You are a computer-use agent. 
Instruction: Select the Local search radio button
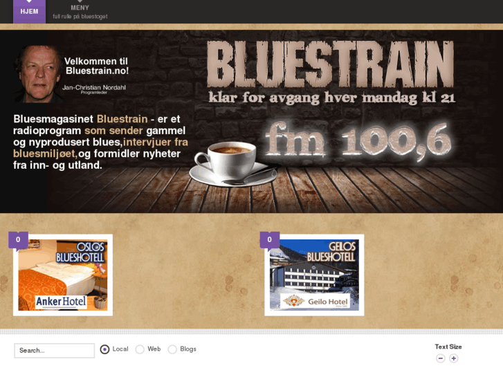point(104,349)
